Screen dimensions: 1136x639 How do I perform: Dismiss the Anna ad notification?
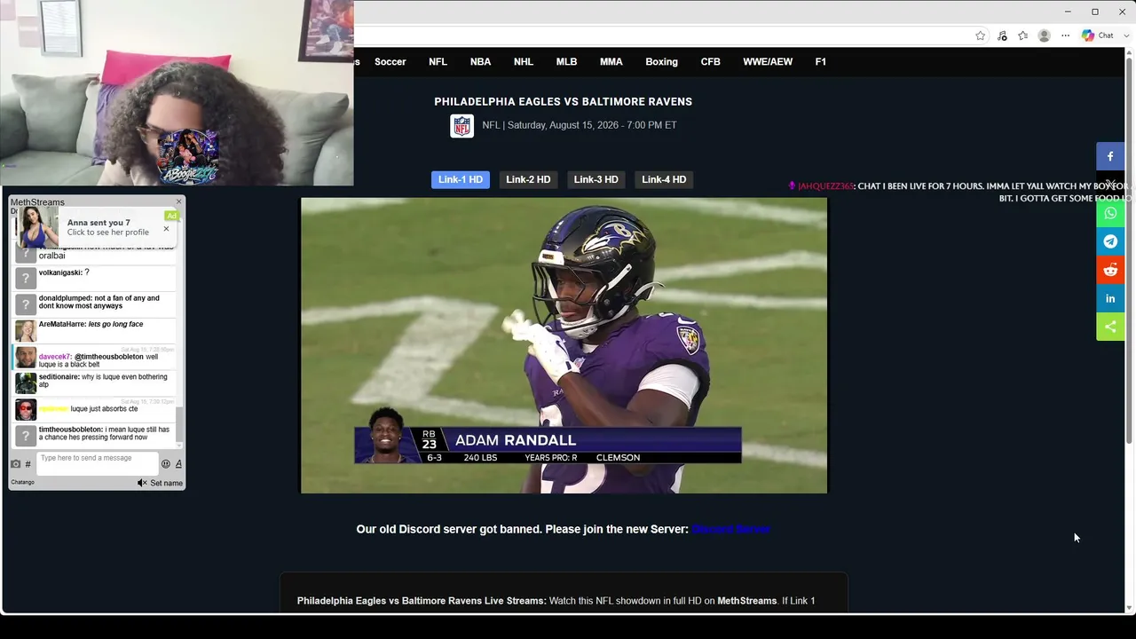(166, 229)
